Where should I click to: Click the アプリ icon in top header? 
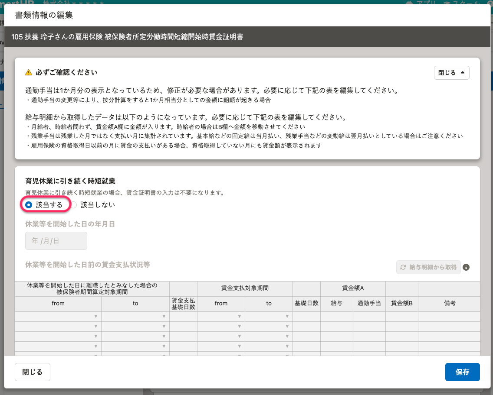click(x=409, y=3)
